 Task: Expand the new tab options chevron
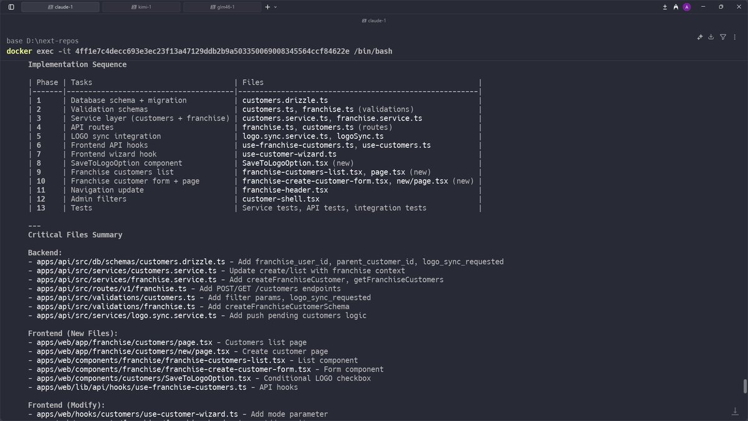(x=276, y=7)
